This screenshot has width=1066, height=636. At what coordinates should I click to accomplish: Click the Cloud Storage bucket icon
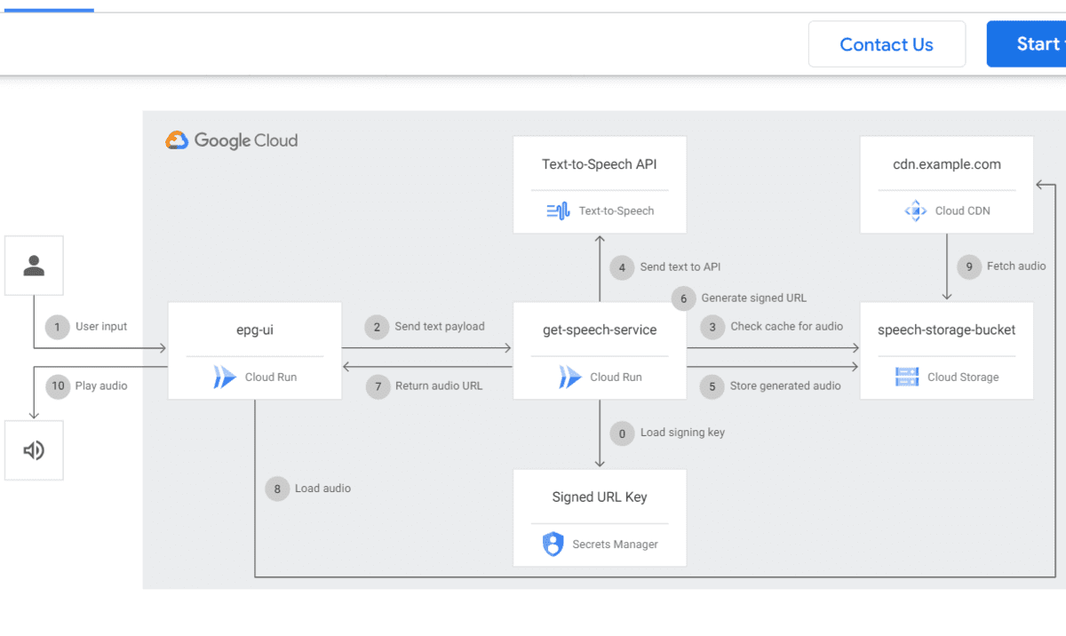(907, 377)
